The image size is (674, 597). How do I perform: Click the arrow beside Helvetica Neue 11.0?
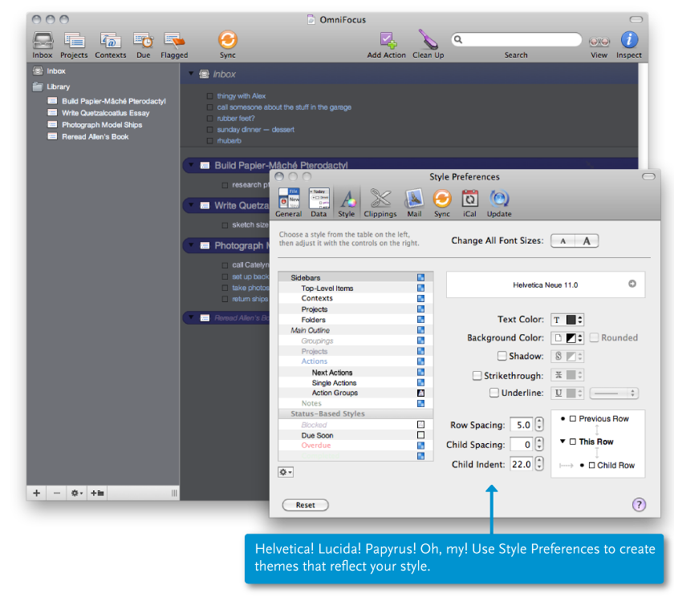[632, 284]
